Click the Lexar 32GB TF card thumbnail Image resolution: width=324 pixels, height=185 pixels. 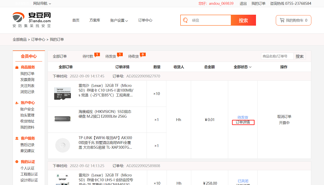point(62,94)
